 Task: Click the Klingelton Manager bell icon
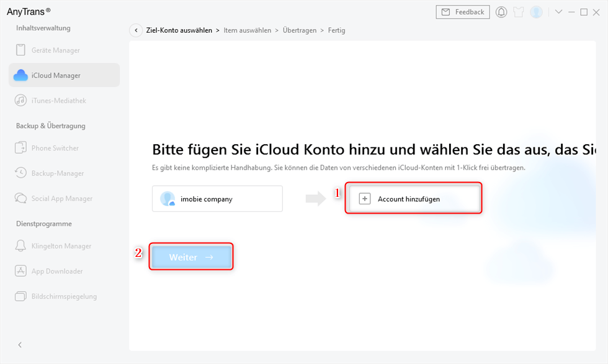click(x=20, y=246)
